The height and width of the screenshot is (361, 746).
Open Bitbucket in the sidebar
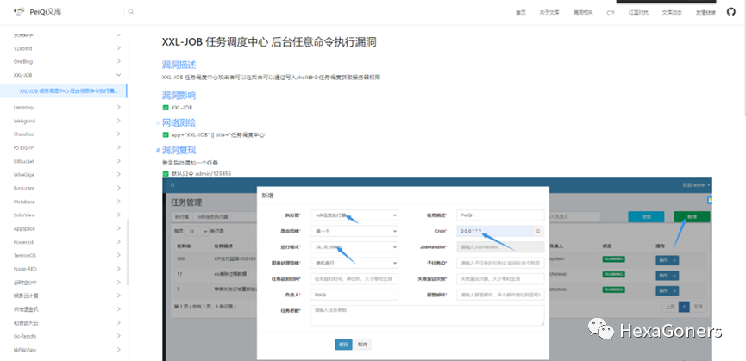[x=24, y=161]
